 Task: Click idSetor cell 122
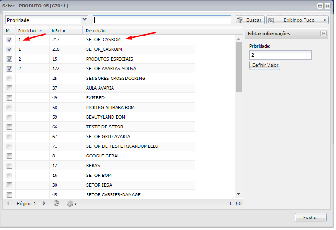66,69
